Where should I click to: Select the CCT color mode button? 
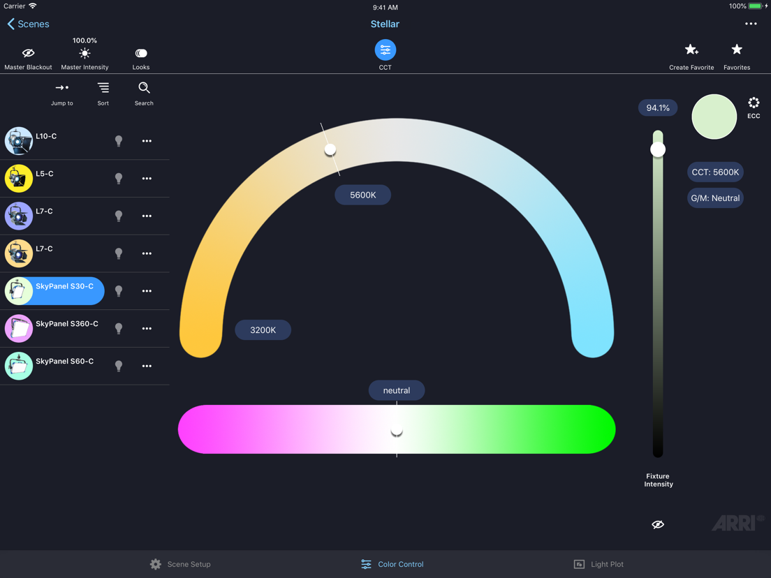pyautogui.click(x=385, y=50)
